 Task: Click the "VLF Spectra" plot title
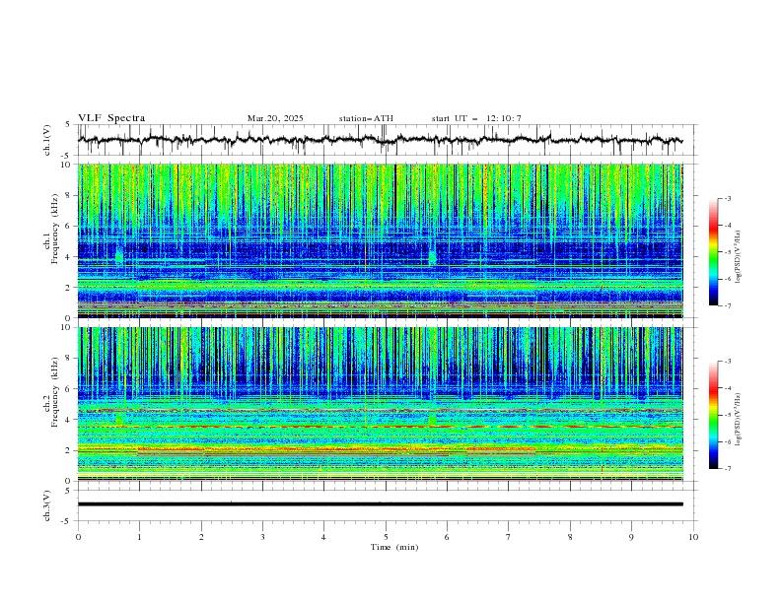[x=111, y=118]
